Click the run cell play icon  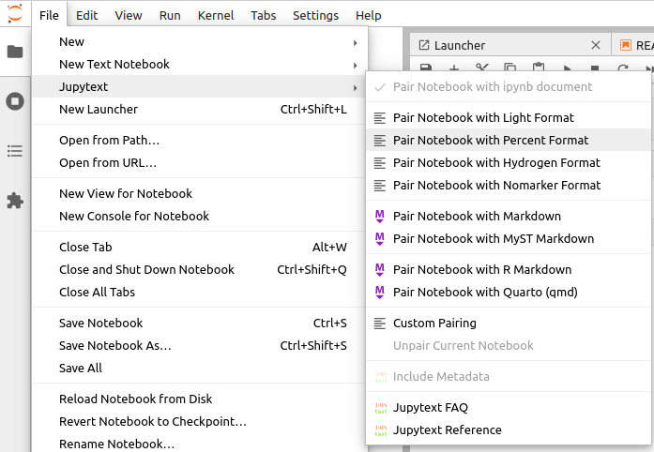(x=567, y=68)
